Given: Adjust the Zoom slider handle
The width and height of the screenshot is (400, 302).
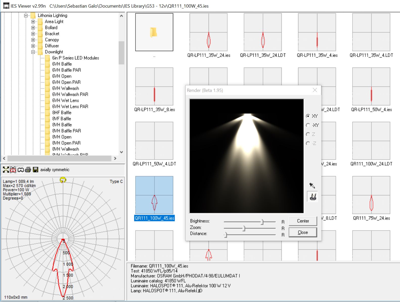Looking at the screenshot, I should coord(244,229).
